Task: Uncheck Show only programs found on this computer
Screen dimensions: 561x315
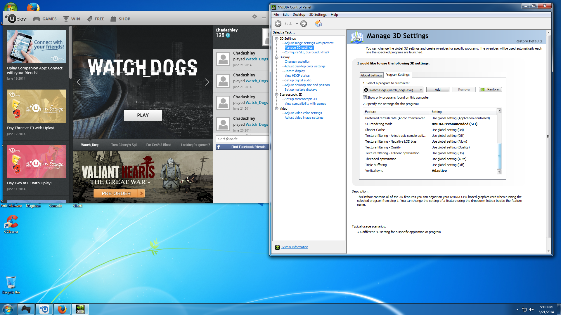Action: click(x=365, y=97)
